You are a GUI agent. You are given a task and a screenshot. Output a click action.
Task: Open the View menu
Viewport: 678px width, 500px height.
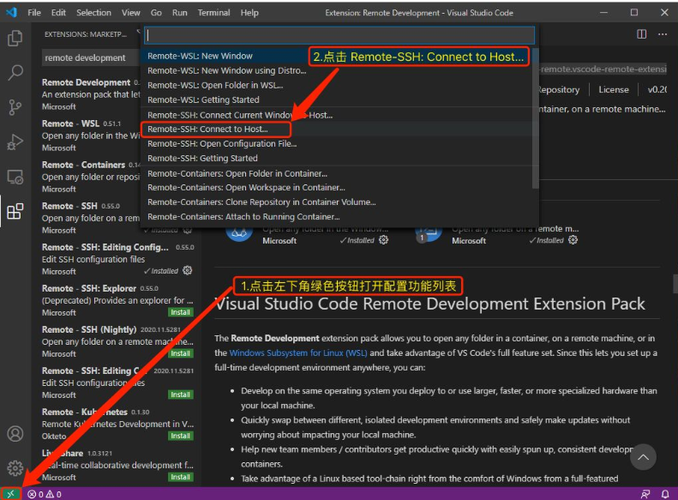130,13
